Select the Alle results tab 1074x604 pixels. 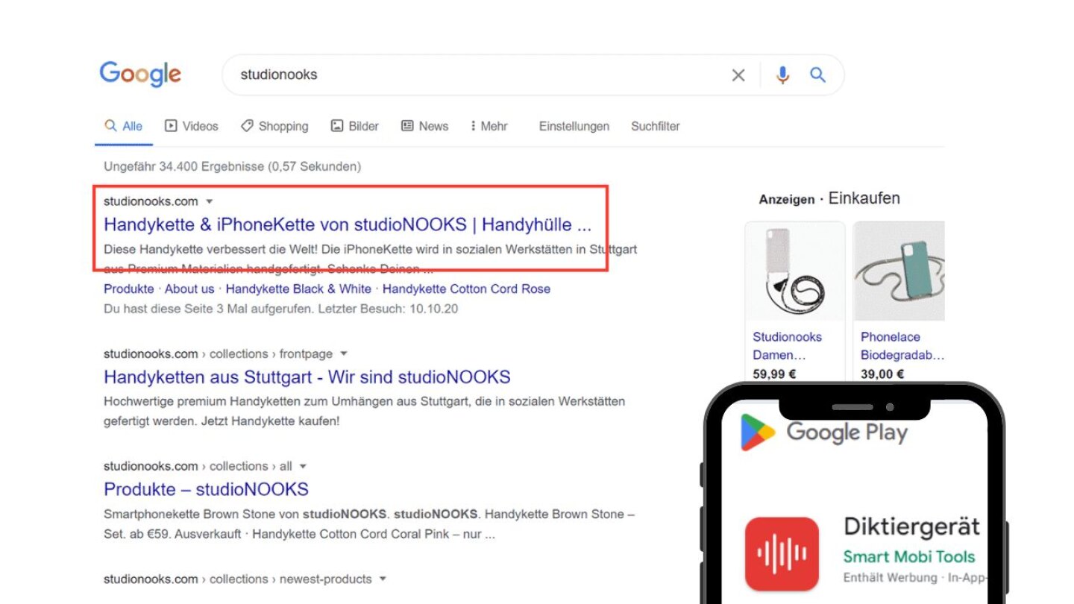point(124,126)
